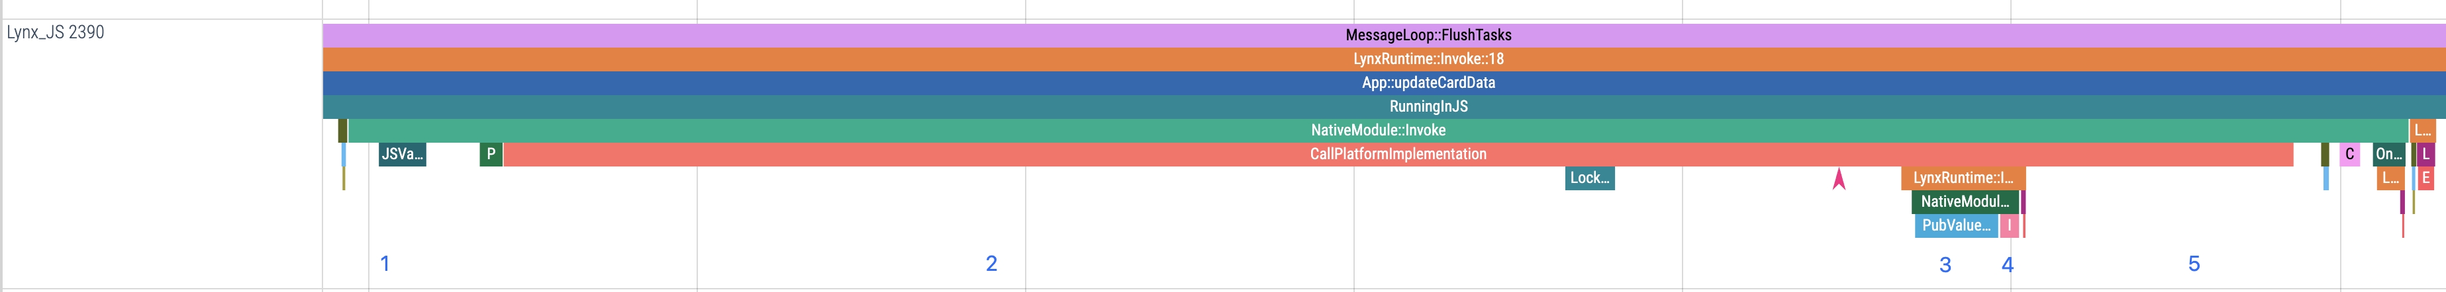
Task: Click the blue annotation number 3
Action: tap(1945, 264)
